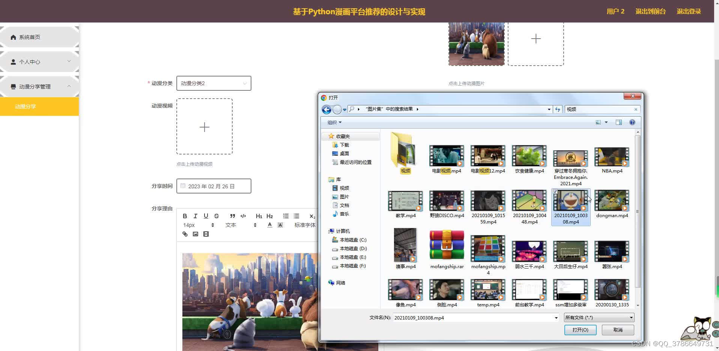Click 退出到前台 in the header
This screenshot has width=719, height=351.
click(x=650, y=11)
